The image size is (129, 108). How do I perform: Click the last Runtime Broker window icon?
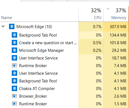point(14,104)
